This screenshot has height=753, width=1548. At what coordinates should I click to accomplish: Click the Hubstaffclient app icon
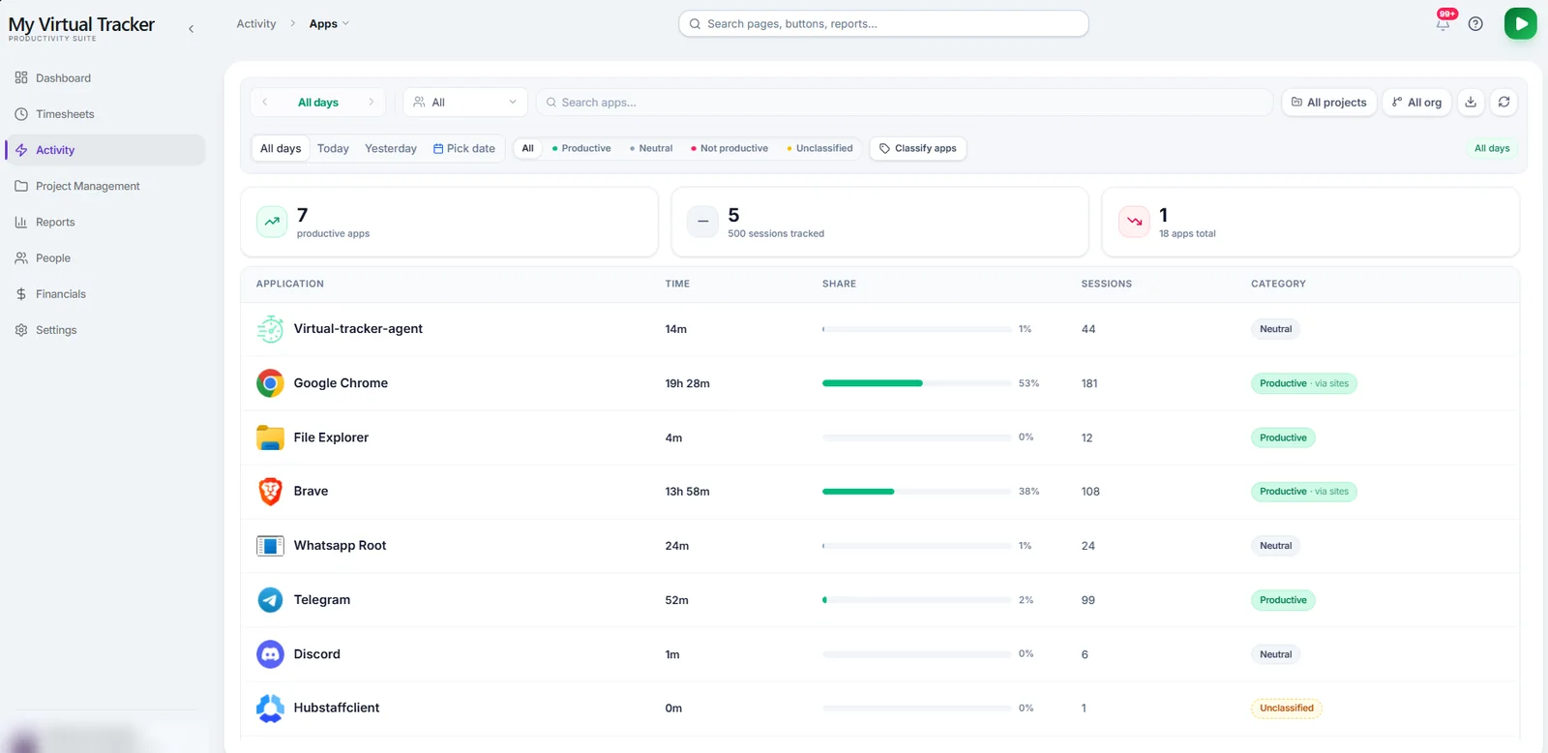coord(270,708)
